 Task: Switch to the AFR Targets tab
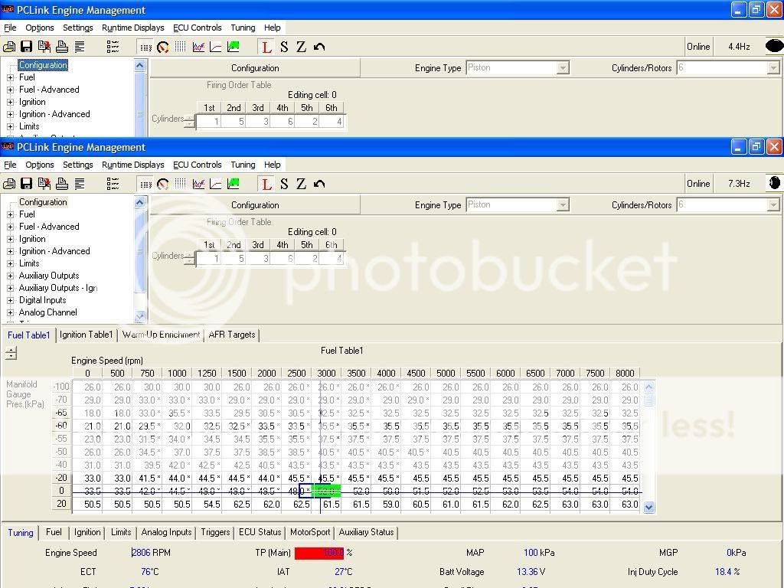[x=232, y=335]
